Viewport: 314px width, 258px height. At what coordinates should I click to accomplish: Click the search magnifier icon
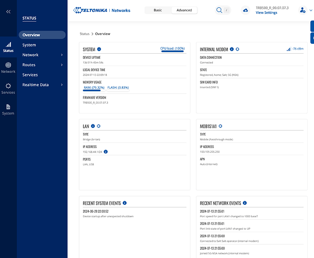tap(219, 10)
